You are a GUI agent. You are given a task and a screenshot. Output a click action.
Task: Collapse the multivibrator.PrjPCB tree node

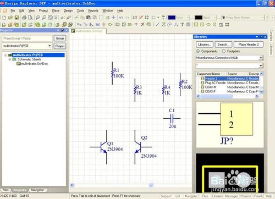coord(5,55)
